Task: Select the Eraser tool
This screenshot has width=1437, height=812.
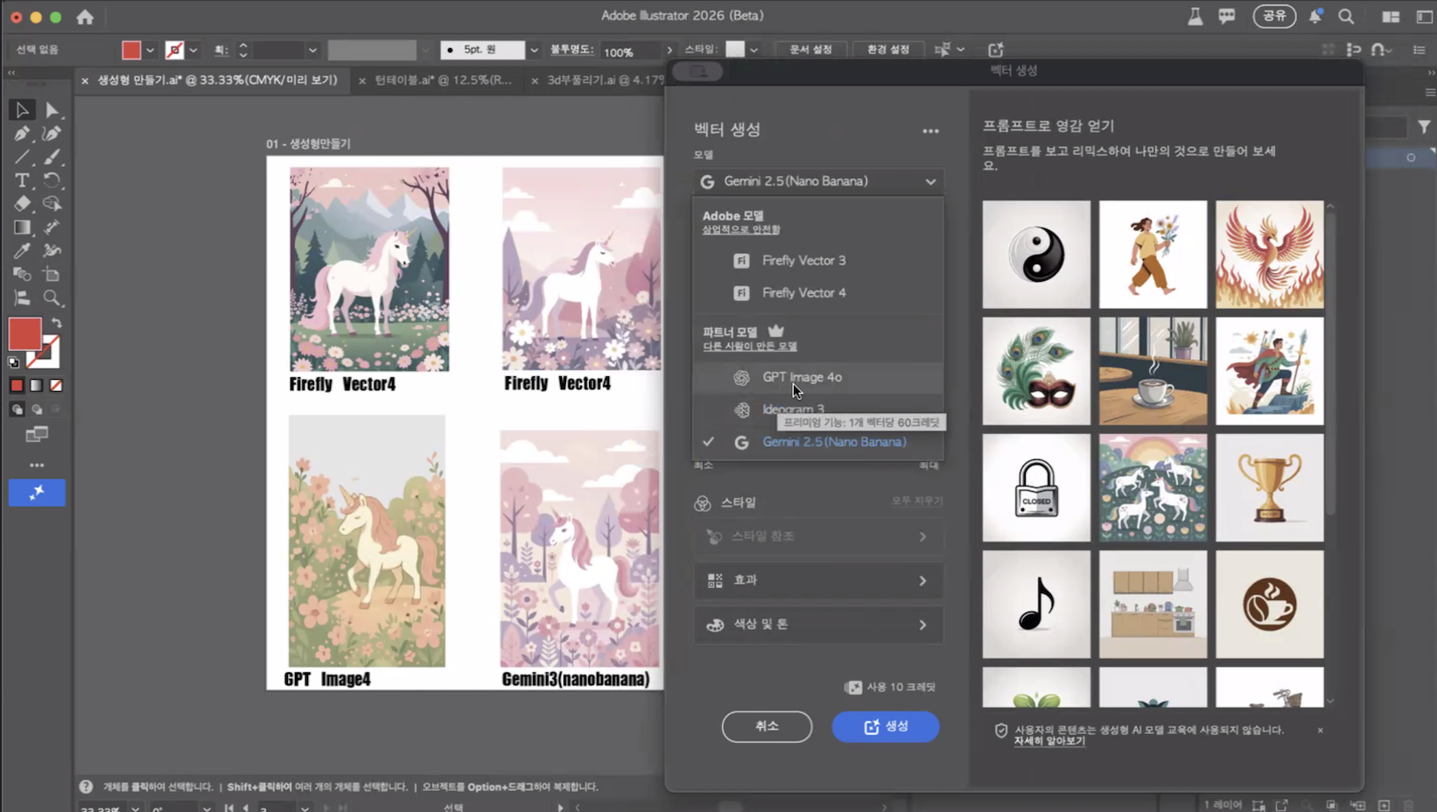Action: click(22, 204)
